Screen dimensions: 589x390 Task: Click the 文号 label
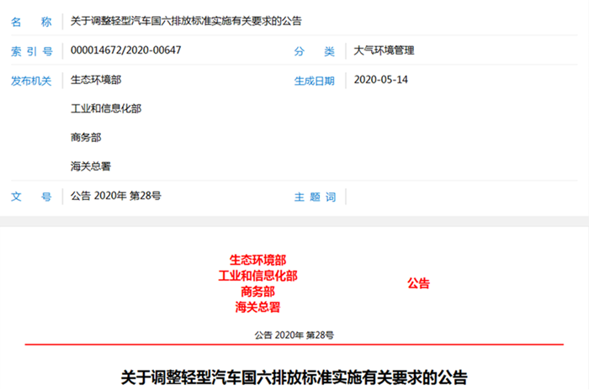pos(30,197)
